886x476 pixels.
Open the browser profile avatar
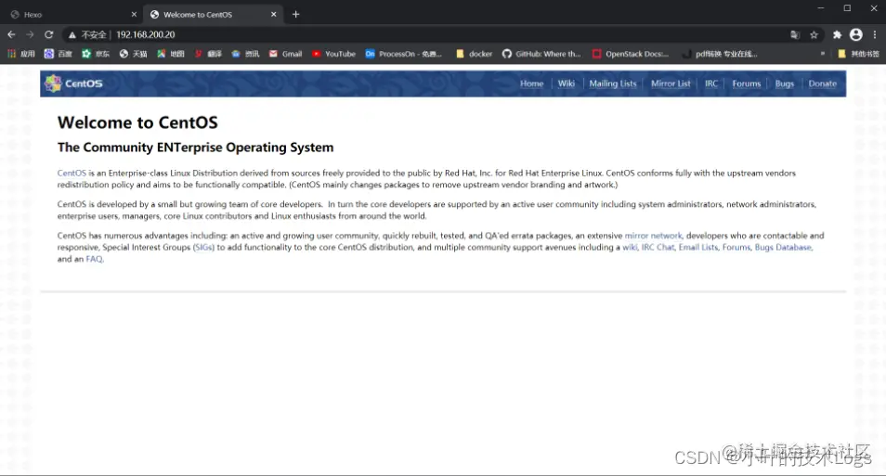[856, 34]
